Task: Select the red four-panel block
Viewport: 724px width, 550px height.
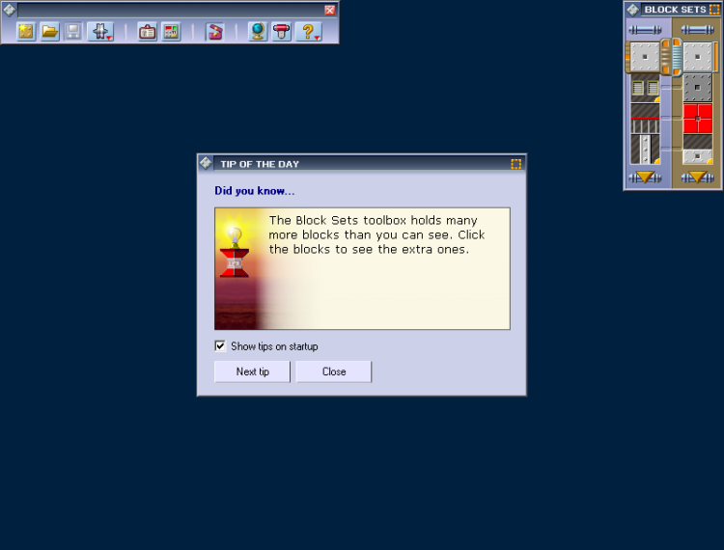Action: [697, 119]
